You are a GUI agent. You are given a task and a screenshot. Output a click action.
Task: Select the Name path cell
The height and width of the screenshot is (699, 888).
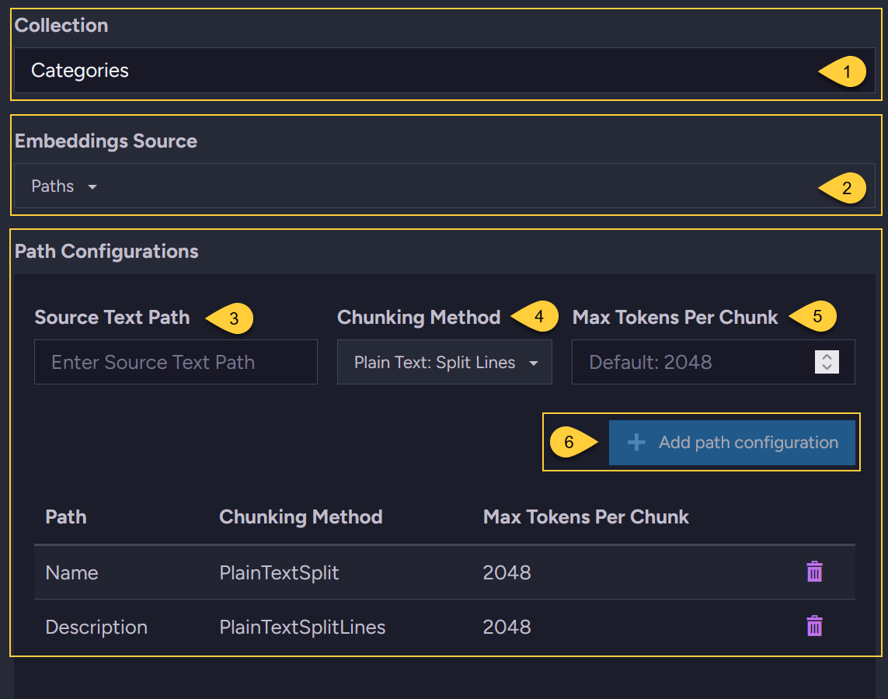click(x=72, y=572)
